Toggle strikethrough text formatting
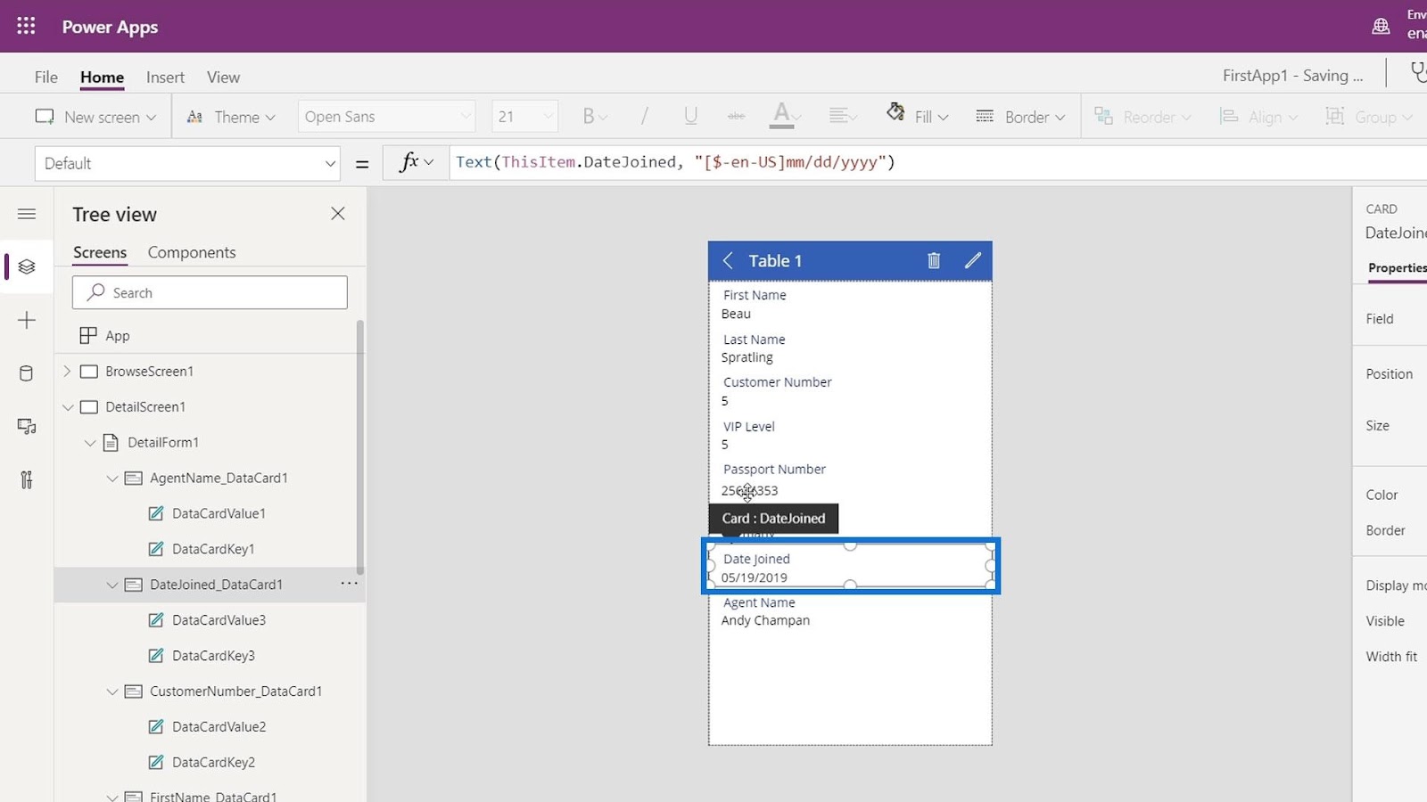The width and height of the screenshot is (1427, 802). coord(736,117)
